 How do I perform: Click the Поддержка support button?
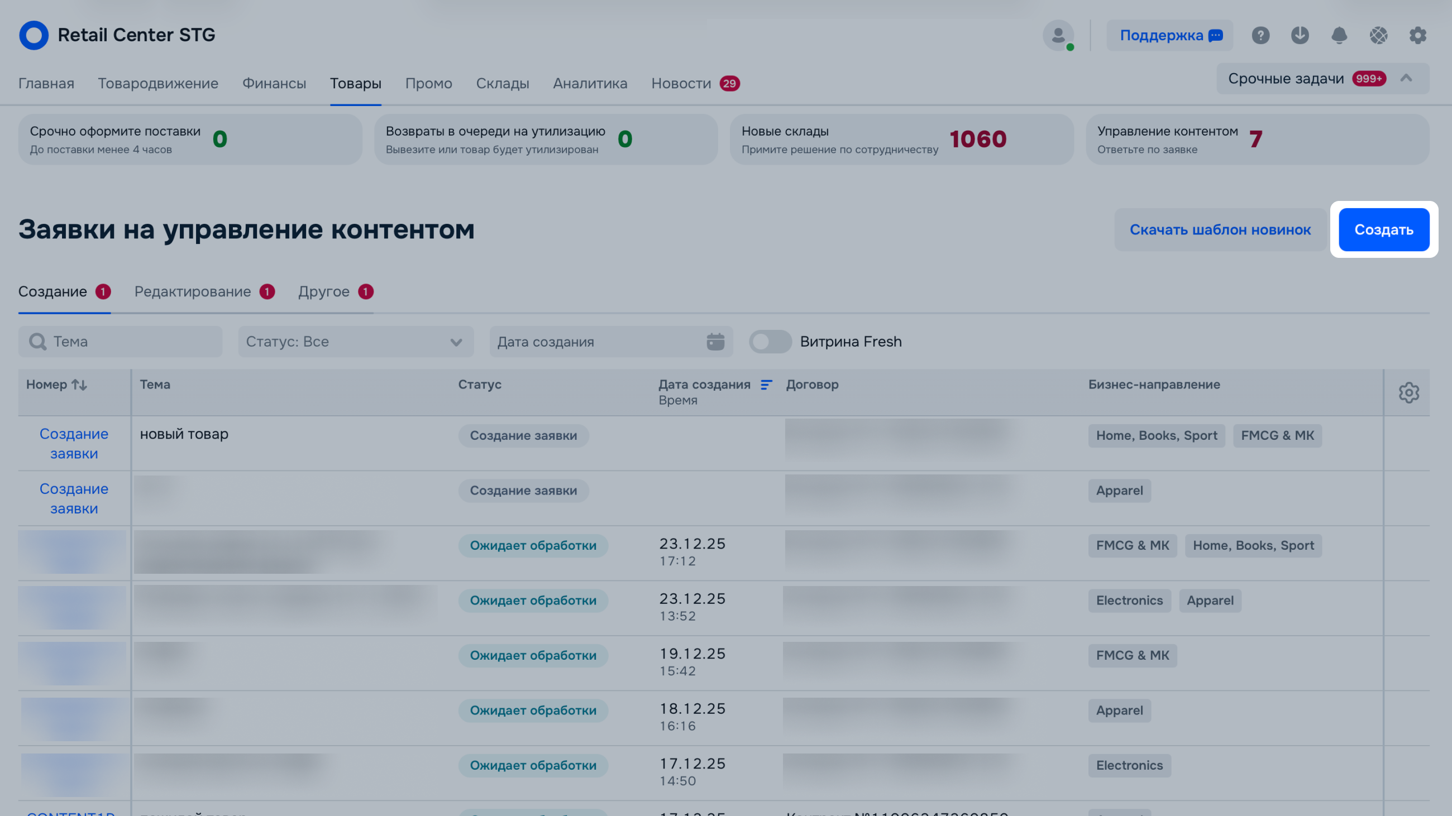pyautogui.click(x=1169, y=36)
